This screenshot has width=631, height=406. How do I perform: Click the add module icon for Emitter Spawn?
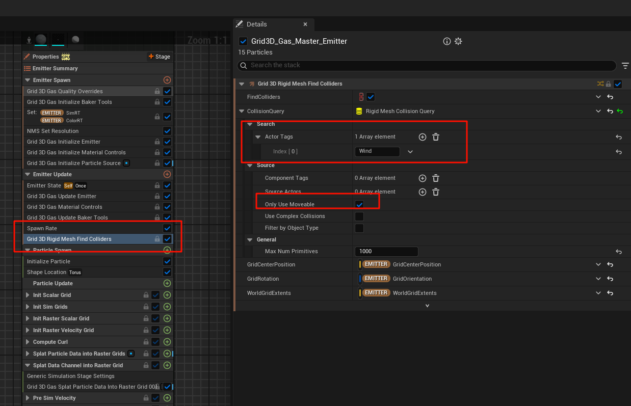[167, 80]
